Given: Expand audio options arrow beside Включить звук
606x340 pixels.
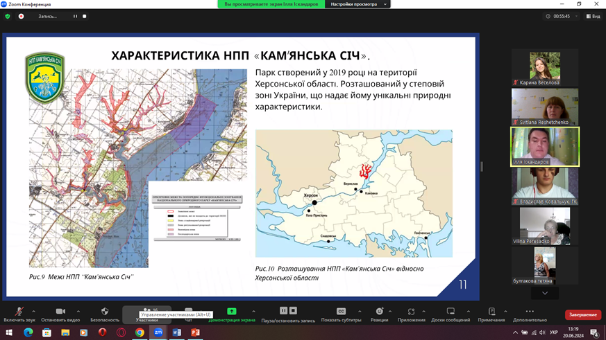Looking at the screenshot, I should pos(33,311).
